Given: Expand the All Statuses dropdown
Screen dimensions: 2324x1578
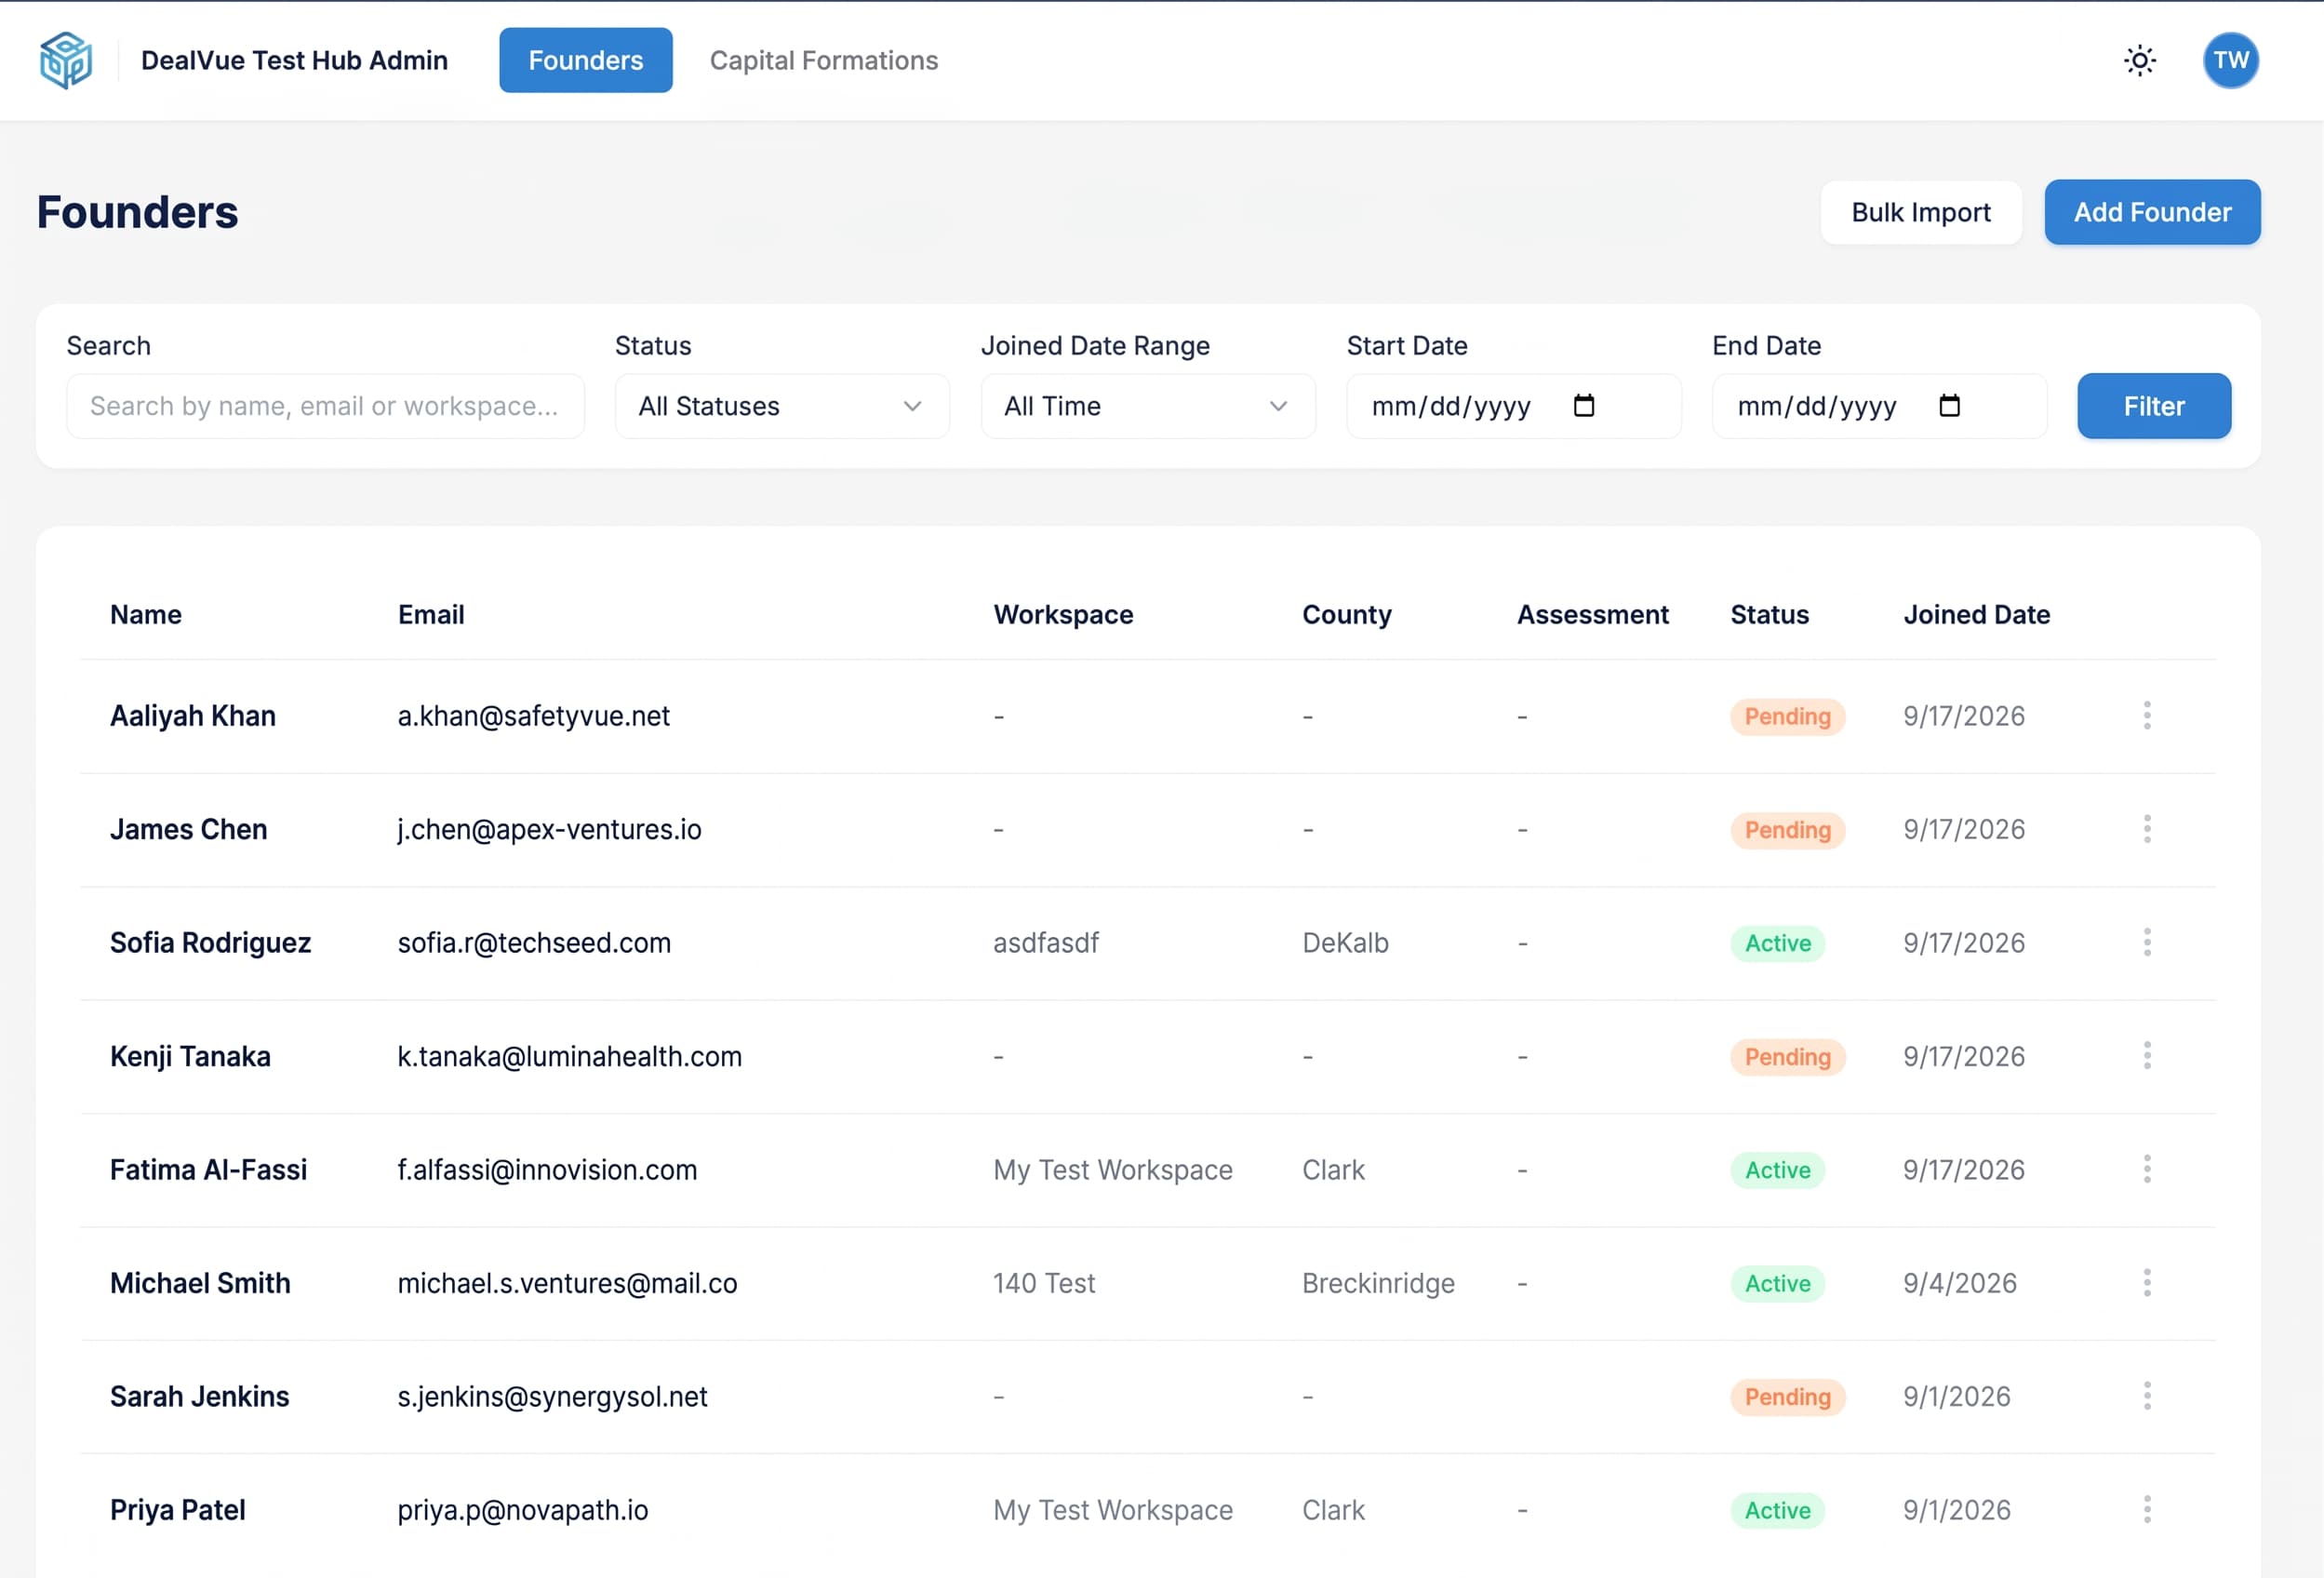Looking at the screenshot, I should (782, 406).
